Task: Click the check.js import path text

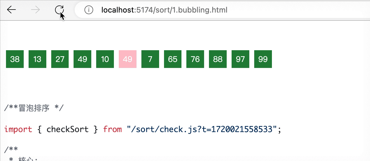Action: [204, 129]
